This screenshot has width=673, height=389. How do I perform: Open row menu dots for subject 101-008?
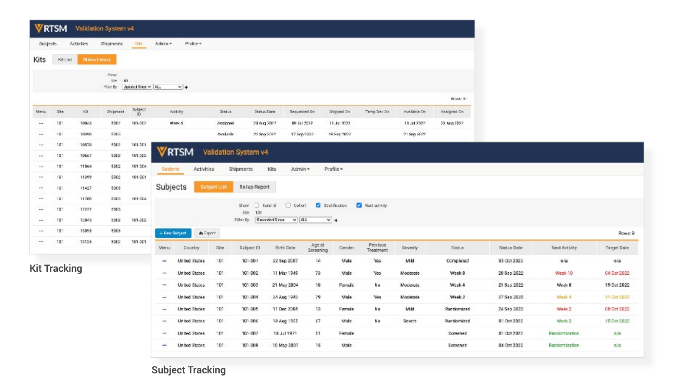(x=164, y=345)
